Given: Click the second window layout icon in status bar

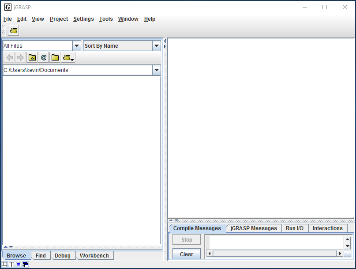Looking at the screenshot, I should click(x=11, y=265).
